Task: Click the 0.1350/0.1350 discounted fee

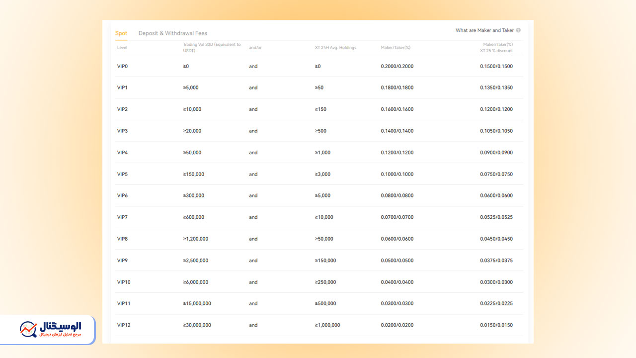Action: [496, 88]
